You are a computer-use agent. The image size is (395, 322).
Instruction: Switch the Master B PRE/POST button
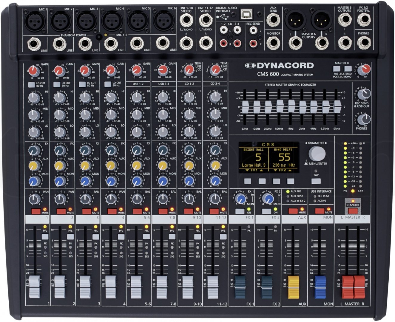[336, 68]
